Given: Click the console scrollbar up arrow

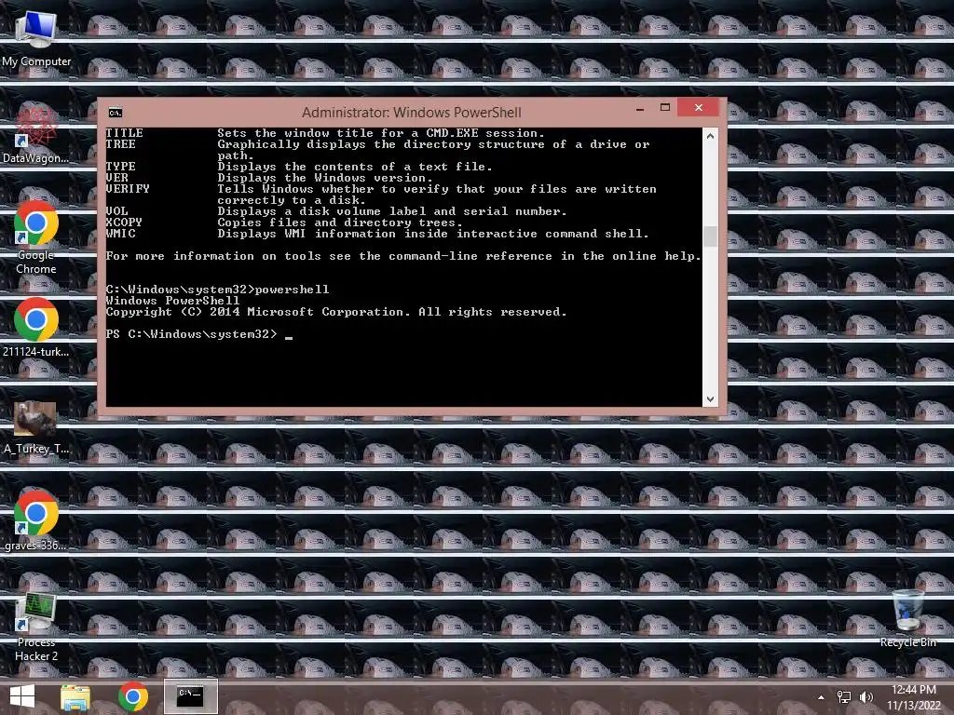Looking at the screenshot, I should [x=710, y=136].
